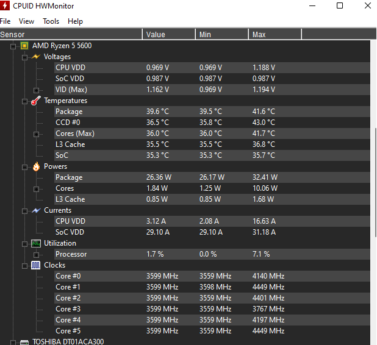Collapse the Powers group
Screen dimensions: 377x345
click(x=24, y=167)
